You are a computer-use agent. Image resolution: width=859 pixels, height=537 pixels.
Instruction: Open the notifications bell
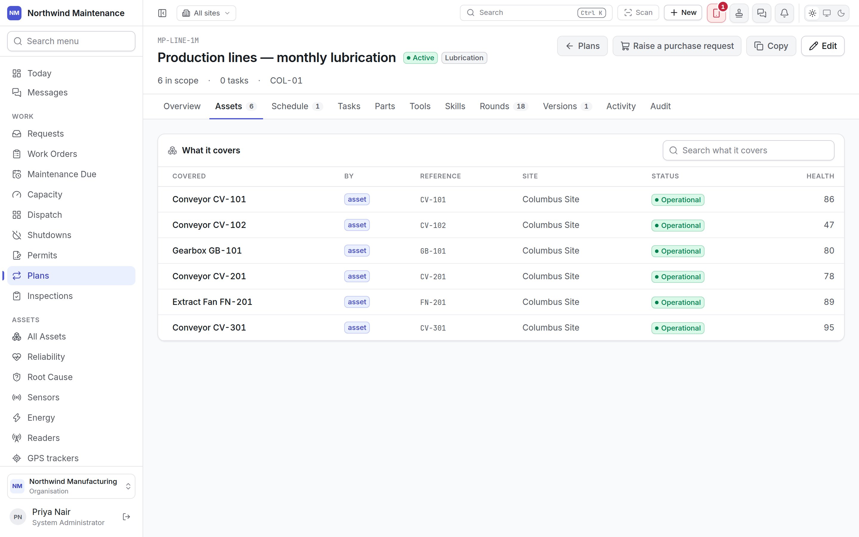pos(784,13)
